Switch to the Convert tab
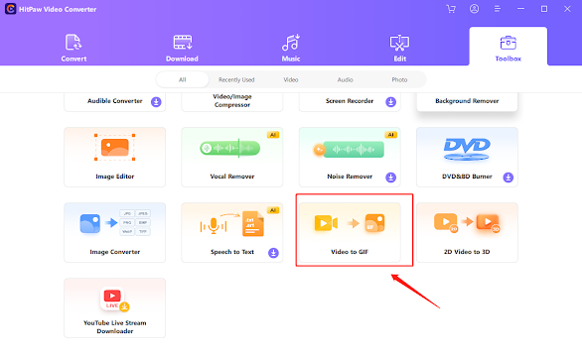This screenshot has height=358, width=582. point(73,48)
